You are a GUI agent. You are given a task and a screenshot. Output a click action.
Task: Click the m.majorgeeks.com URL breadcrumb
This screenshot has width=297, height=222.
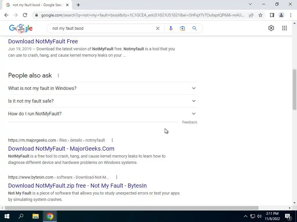point(57,140)
